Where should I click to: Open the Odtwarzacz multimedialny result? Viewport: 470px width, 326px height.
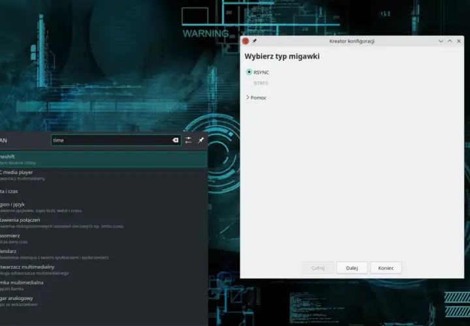point(103,269)
